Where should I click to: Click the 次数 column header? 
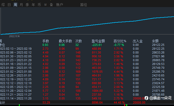78,41
